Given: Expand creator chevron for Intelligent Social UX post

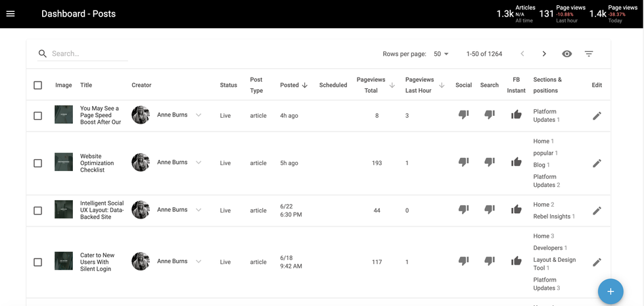Looking at the screenshot, I should point(198,210).
